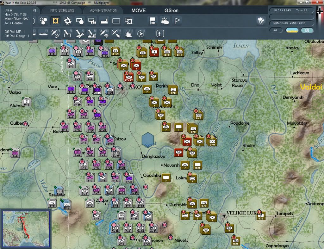Click the pill showing number 22
The width and height of the screenshot is (324, 249).
point(276,30)
